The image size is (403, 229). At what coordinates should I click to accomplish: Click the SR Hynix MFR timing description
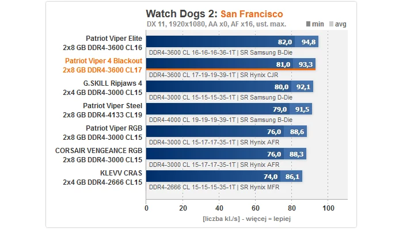coord(214,187)
